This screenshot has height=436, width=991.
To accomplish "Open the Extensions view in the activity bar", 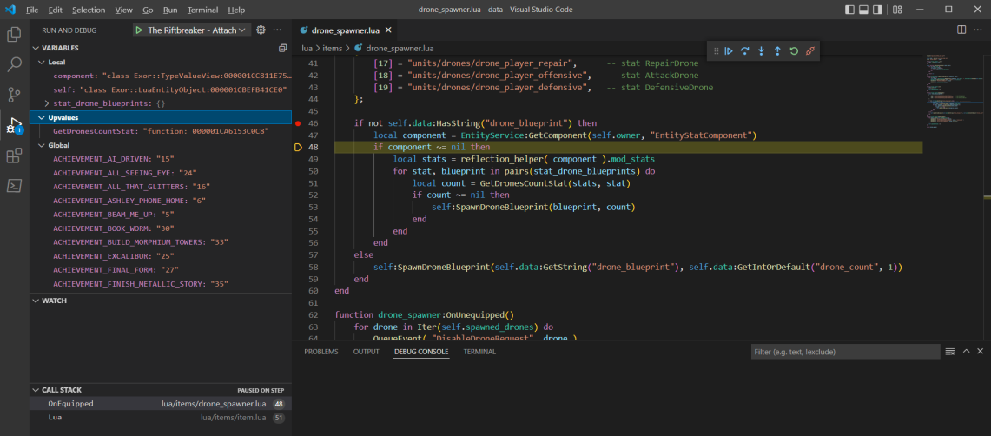I will tap(14, 156).
